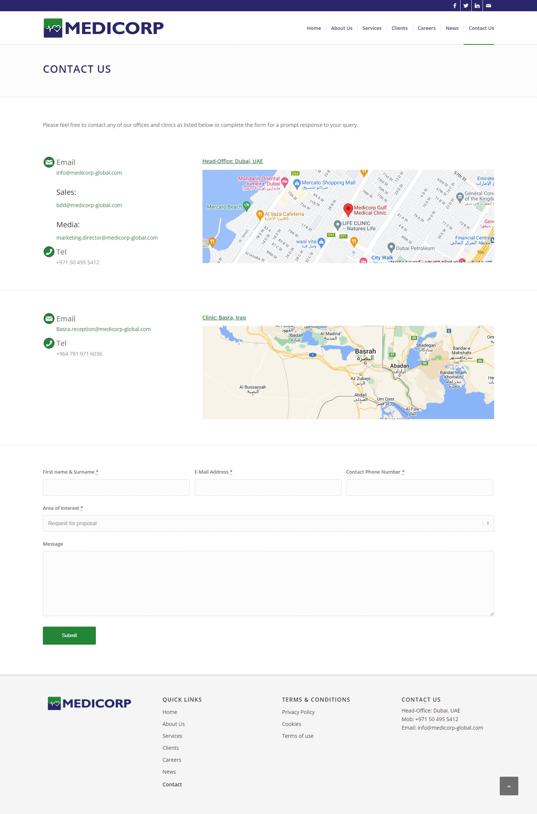Open the LinkedIn icon in top bar
Screen dimensions: 537x814
pos(477,6)
